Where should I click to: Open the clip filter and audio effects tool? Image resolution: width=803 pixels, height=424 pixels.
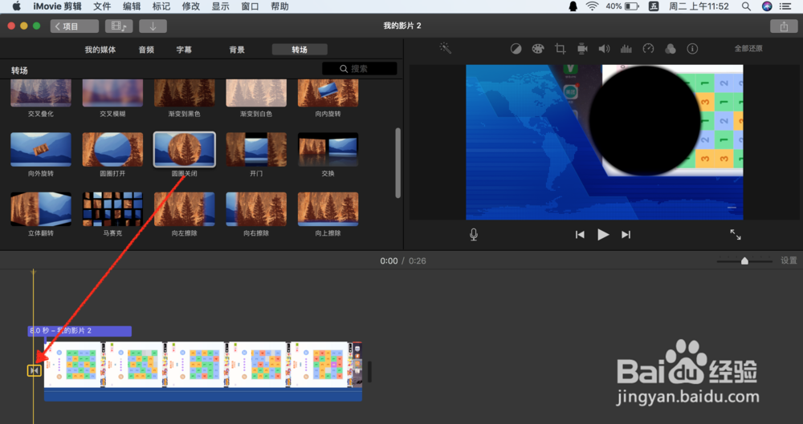point(670,49)
